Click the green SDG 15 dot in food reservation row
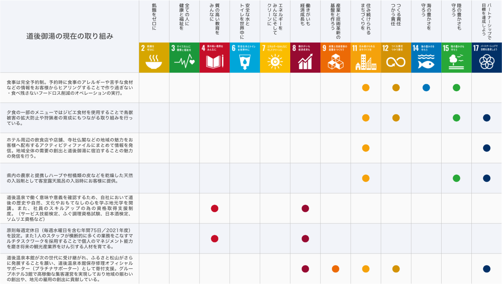 click(457, 88)
